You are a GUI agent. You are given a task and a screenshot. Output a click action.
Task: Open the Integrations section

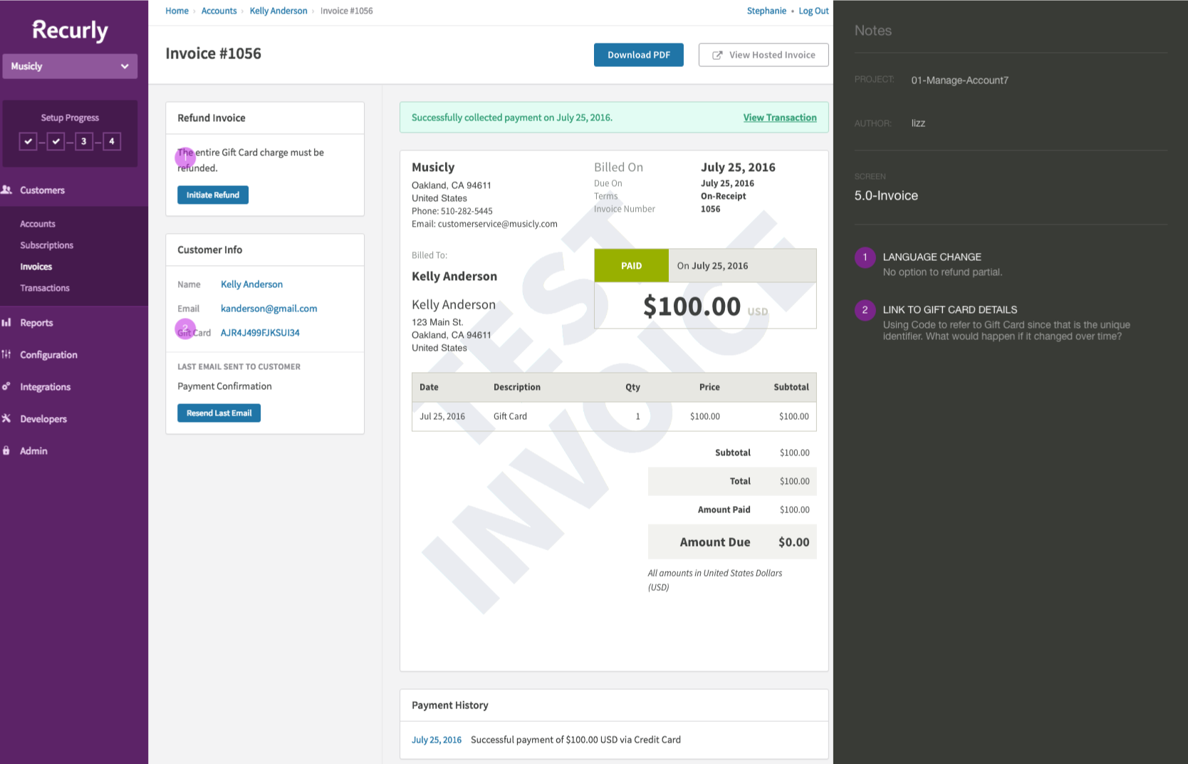pyautogui.click(x=45, y=387)
